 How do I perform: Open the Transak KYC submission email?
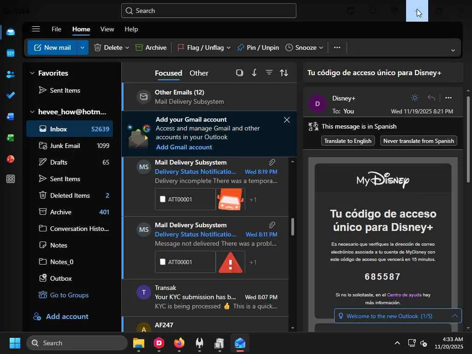205,297
